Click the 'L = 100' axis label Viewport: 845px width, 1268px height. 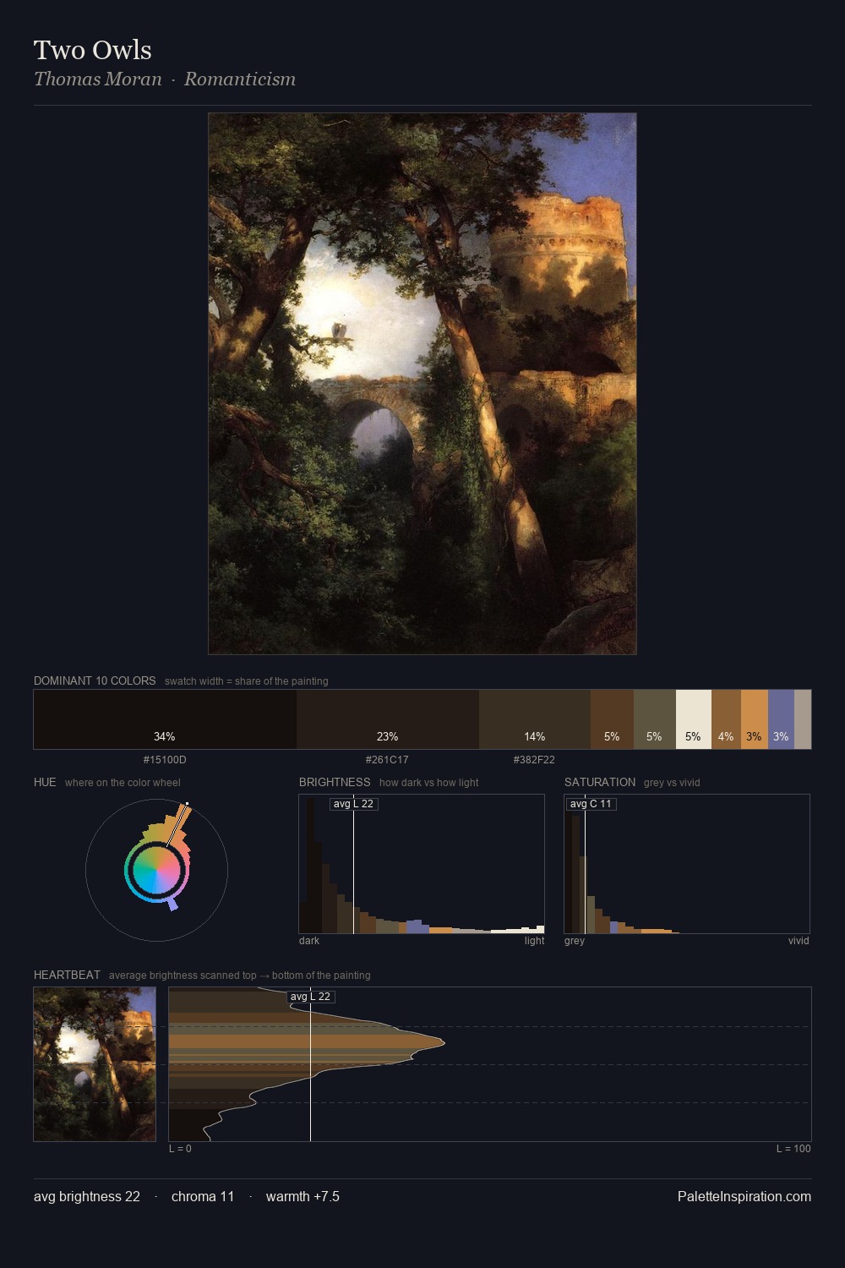[793, 1149]
